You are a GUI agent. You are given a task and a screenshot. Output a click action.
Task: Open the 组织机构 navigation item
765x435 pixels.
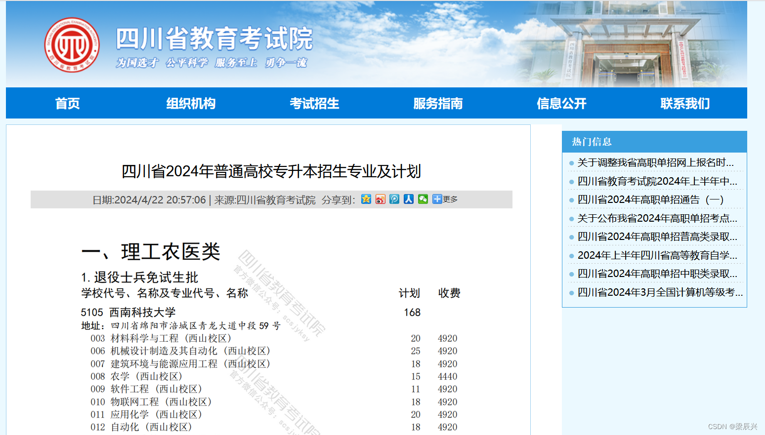point(191,103)
